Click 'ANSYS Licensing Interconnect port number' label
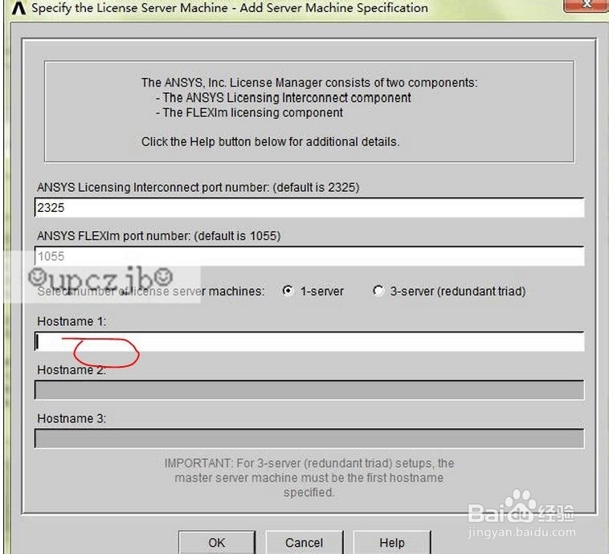The image size is (609, 554). point(198,188)
